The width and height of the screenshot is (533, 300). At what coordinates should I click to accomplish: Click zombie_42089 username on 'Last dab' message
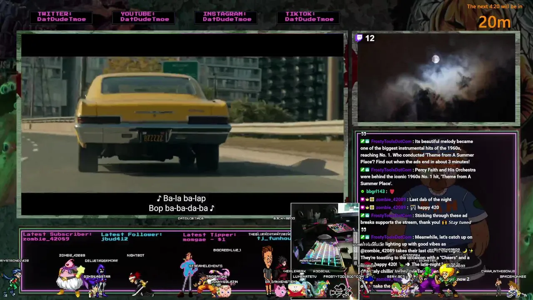[x=391, y=200]
